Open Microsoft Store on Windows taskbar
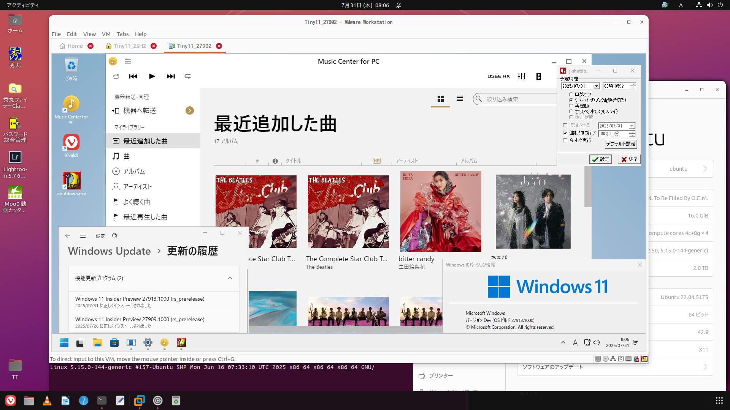The image size is (730, 410). [x=114, y=343]
